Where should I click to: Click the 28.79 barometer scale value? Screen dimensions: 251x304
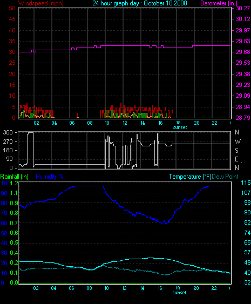pos(243,118)
